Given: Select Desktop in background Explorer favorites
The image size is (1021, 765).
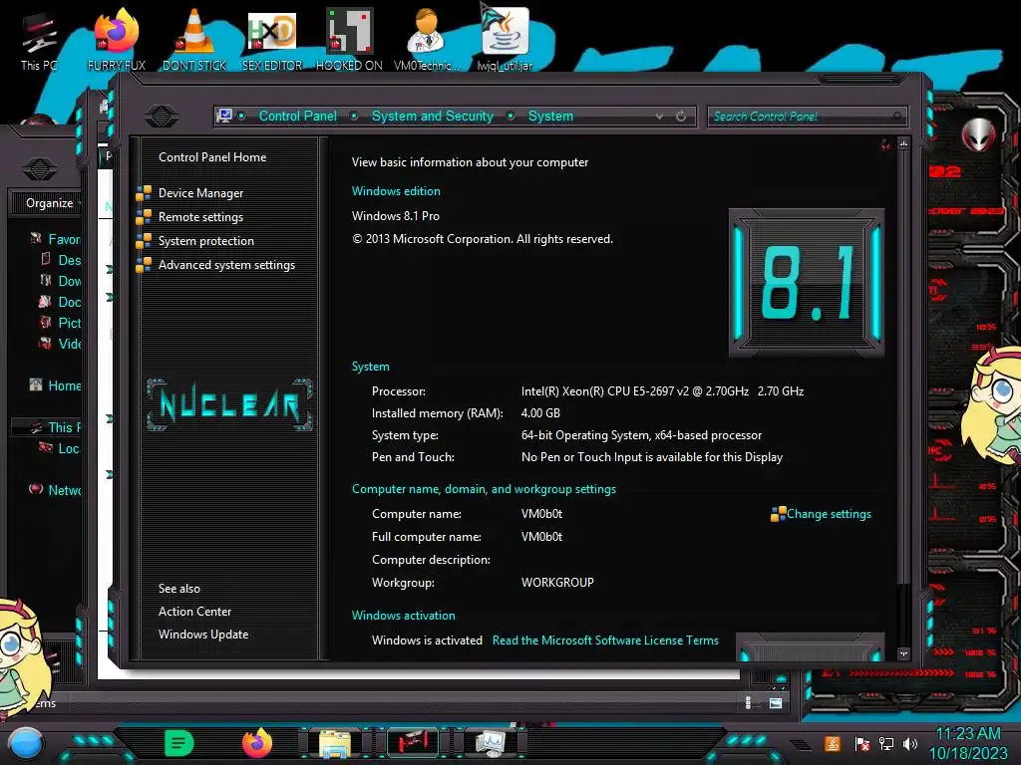Looking at the screenshot, I should click(69, 260).
